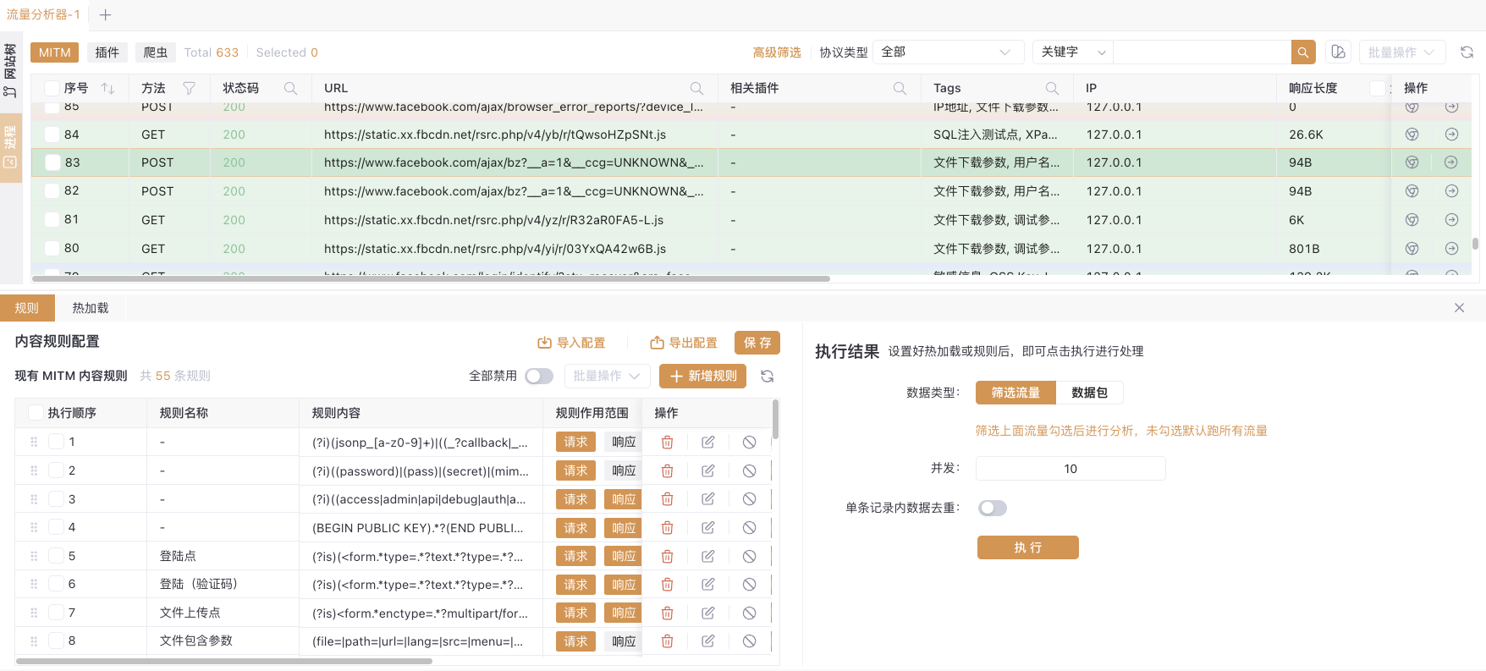Click the orange search magnifier button
The width and height of the screenshot is (1486, 671).
coord(1303,52)
